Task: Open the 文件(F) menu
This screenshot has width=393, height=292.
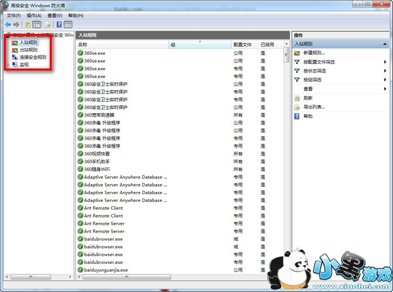Action: click(x=14, y=16)
